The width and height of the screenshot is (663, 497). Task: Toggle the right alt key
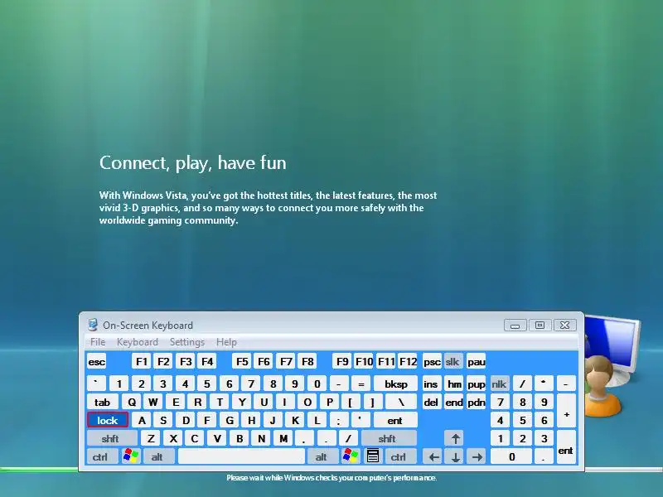(323, 456)
